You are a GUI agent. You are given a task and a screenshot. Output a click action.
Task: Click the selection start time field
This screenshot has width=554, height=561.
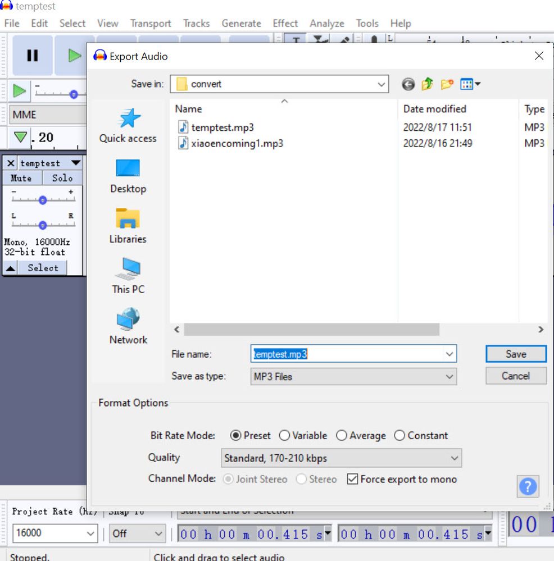coord(255,534)
